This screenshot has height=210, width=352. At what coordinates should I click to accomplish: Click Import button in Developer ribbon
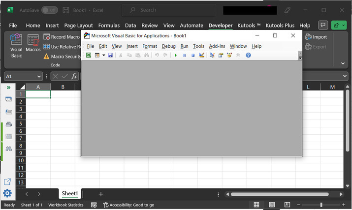tap(316, 37)
